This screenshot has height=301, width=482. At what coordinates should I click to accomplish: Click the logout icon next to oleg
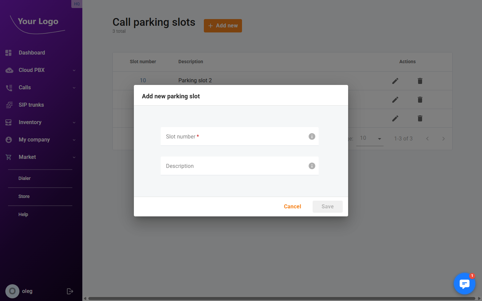70,291
